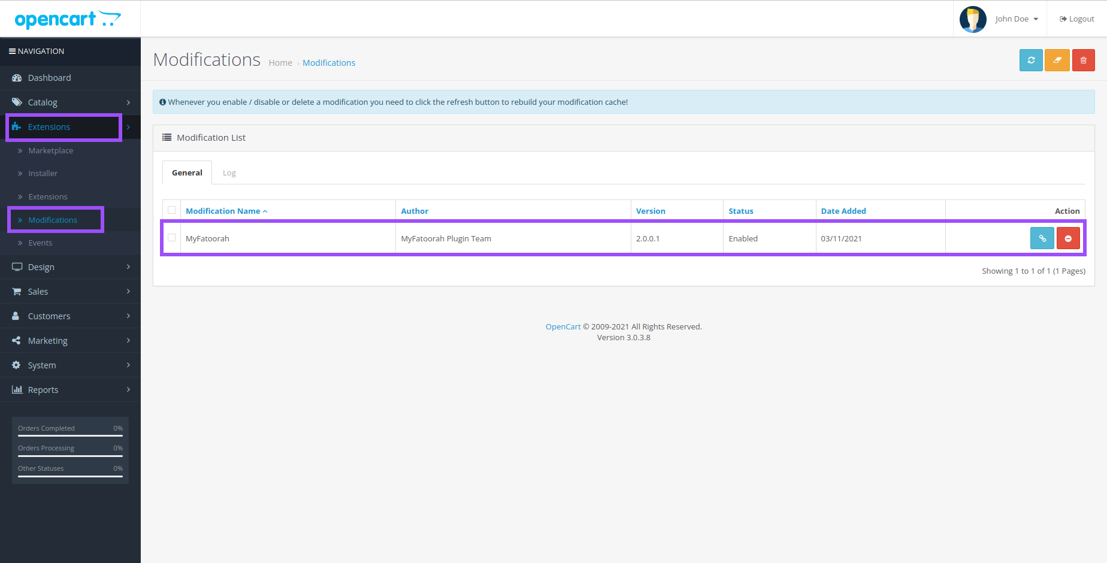The height and width of the screenshot is (563, 1107).
Task: Click the Orders Processing progress bar
Action: click(70, 456)
